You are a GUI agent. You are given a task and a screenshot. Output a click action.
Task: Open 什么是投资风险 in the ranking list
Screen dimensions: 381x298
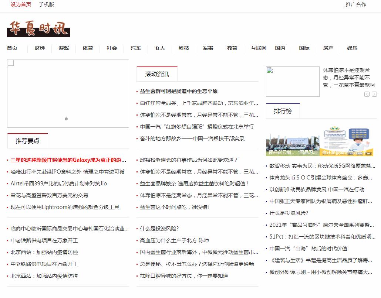pyautogui.click(x=289, y=213)
